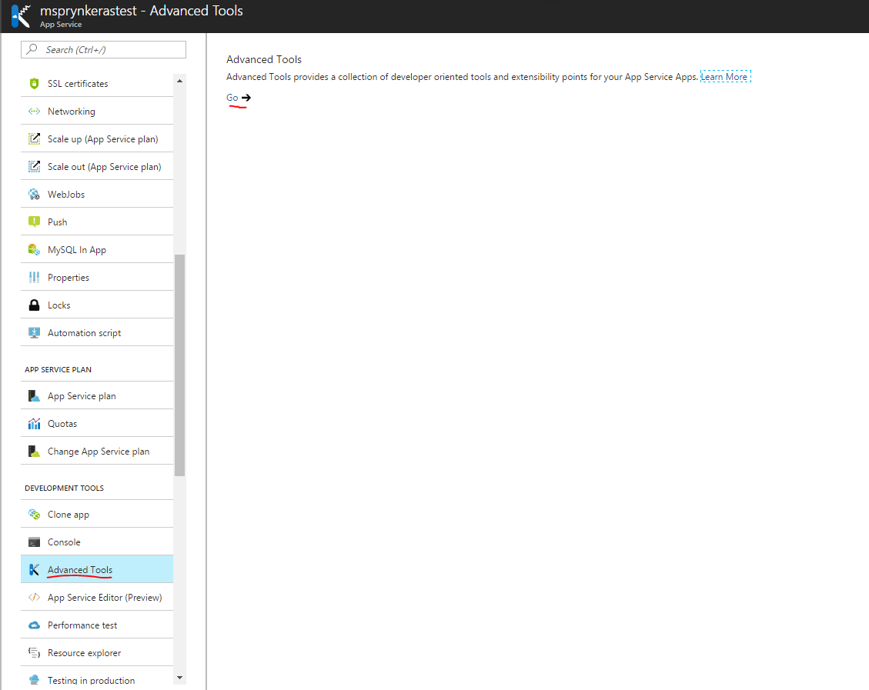The width and height of the screenshot is (869, 690).
Task: Click the search magnifier icon
Action: click(x=32, y=49)
